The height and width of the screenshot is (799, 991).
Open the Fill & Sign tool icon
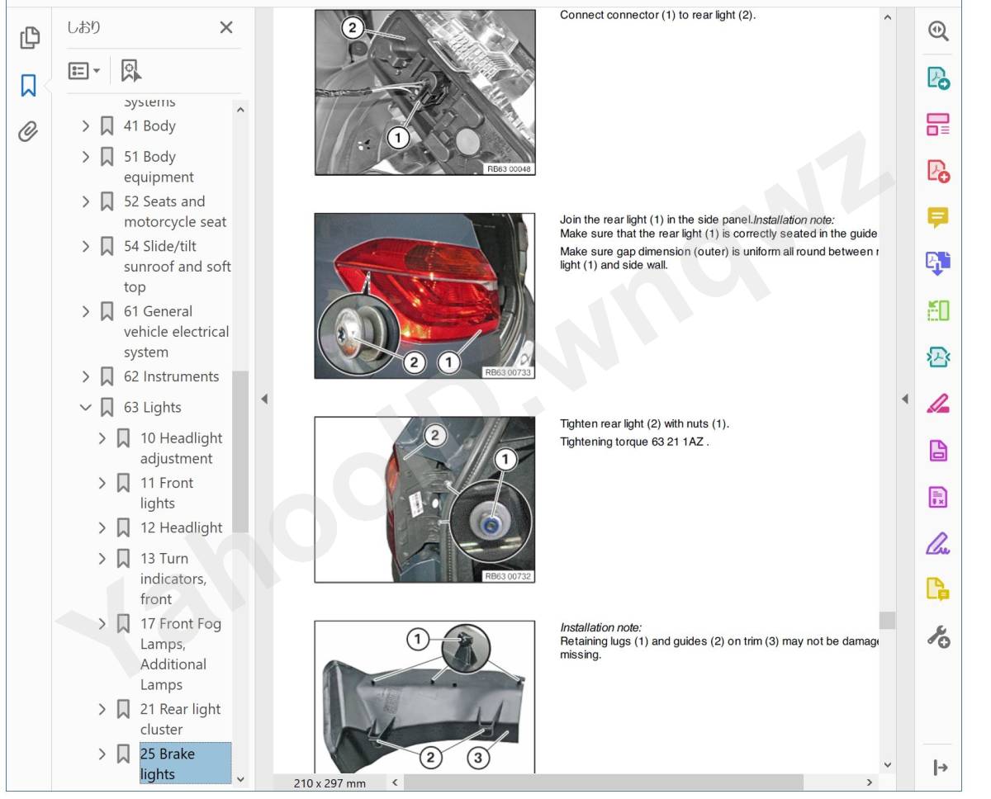pyautogui.click(x=938, y=543)
